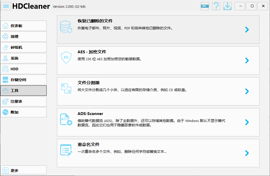Select the 系统 system sidebar icon

6,58
